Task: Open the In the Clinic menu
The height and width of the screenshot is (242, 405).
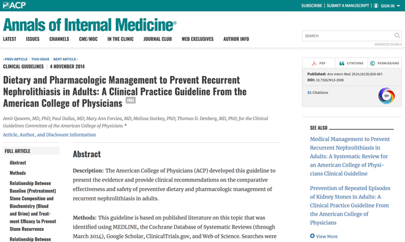Action: point(120,39)
